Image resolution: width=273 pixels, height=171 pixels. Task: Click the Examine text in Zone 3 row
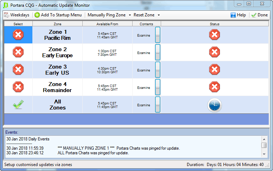(144, 70)
